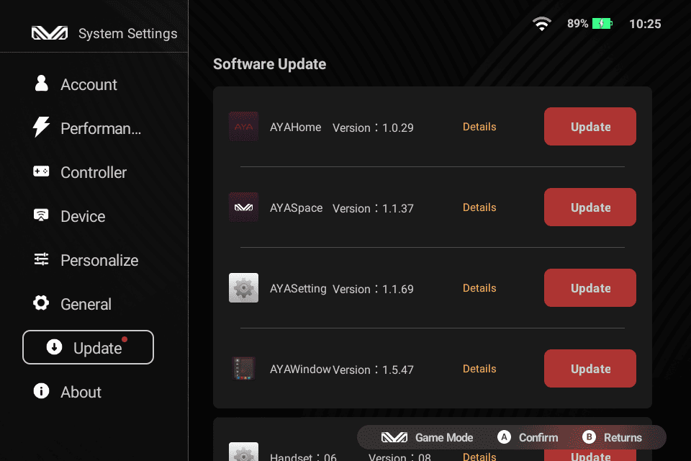Click the B button Returns icon

[x=589, y=437]
